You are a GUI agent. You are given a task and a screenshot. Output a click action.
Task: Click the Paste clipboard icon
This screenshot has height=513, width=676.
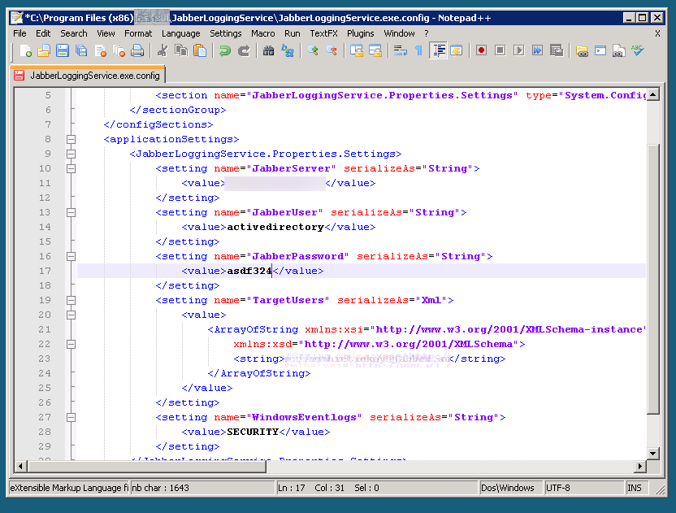(200, 51)
